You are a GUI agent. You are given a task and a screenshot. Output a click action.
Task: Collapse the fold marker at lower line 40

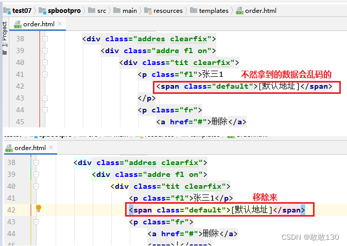pos(36,186)
